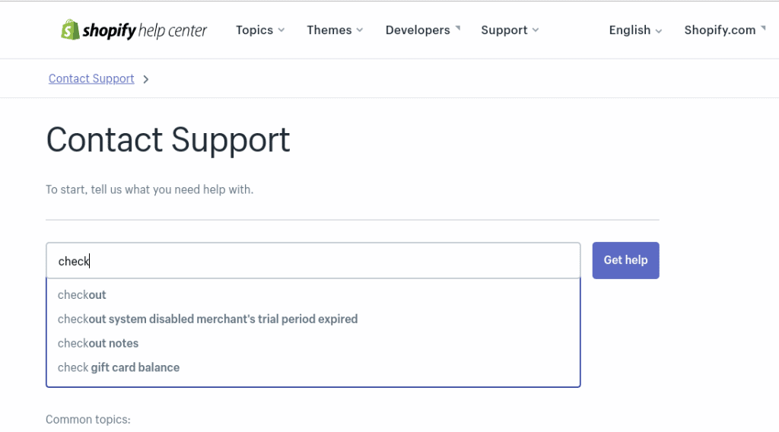Screen dimensions: 779x432
Task: Open the English language selector chevron
Action: (x=659, y=30)
